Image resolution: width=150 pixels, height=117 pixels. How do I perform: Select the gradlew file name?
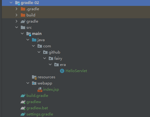[x=34, y=102]
